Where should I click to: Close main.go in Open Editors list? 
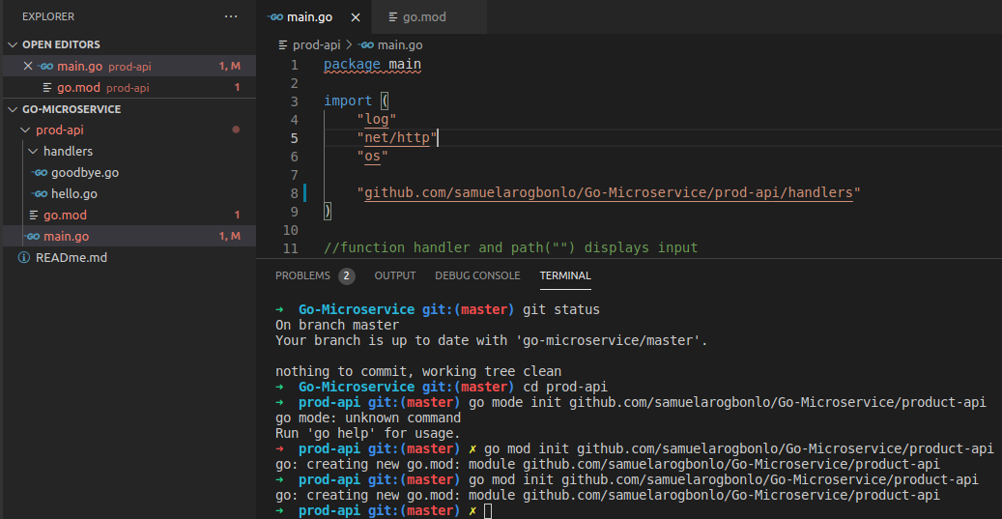pyautogui.click(x=27, y=66)
